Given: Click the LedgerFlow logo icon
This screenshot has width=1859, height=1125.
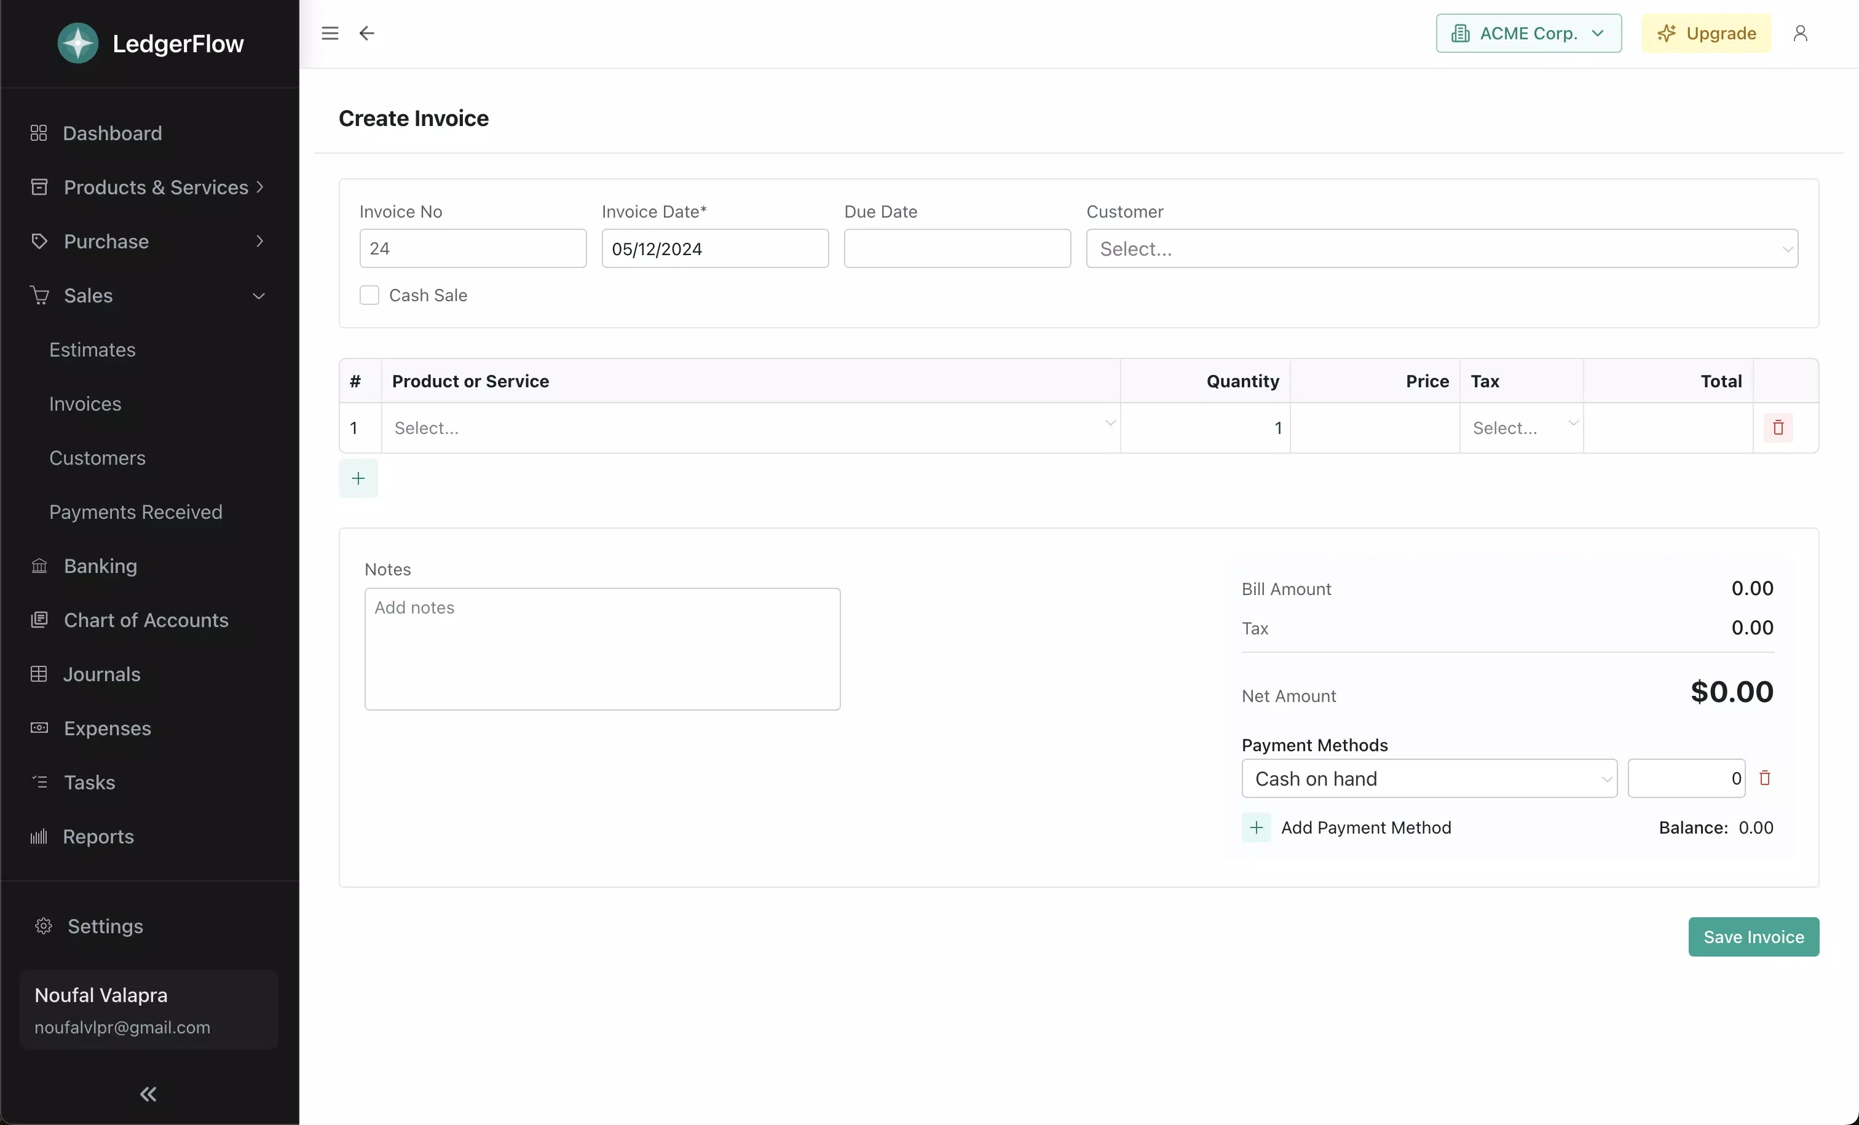Looking at the screenshot, I should tap(77, 43).
